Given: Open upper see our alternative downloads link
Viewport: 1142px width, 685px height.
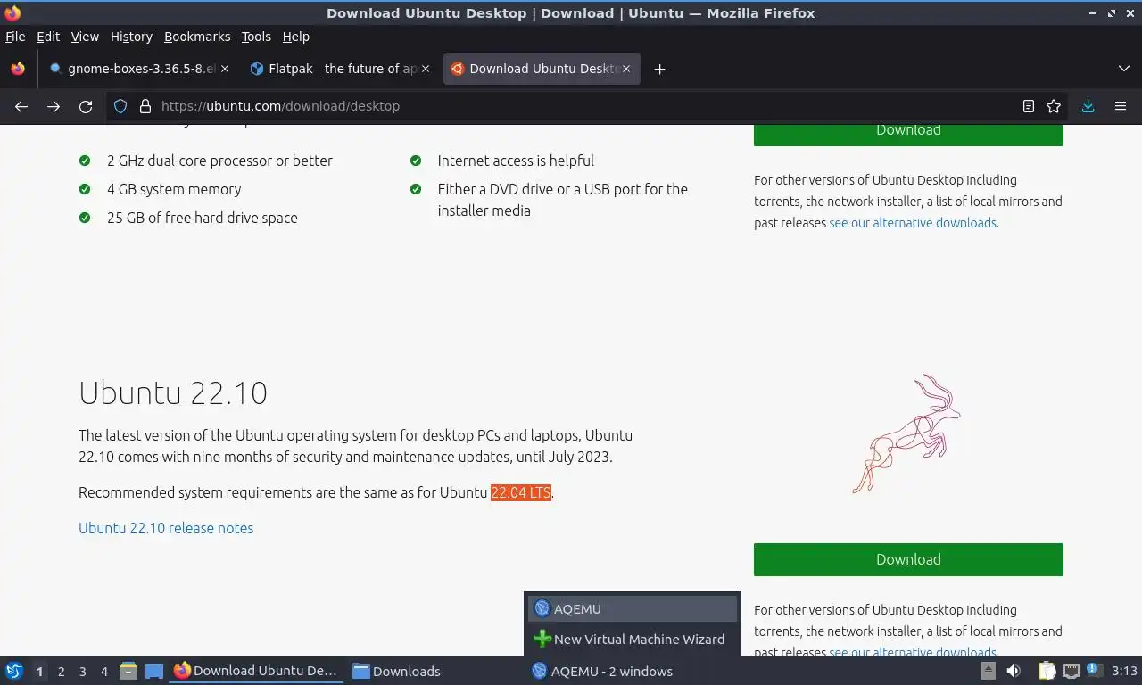Looking at the screenshot, I should (x=913, y=223).
